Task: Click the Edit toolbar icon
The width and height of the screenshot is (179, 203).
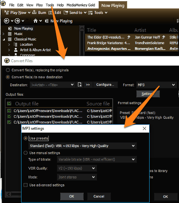Action: coord(51,13)
